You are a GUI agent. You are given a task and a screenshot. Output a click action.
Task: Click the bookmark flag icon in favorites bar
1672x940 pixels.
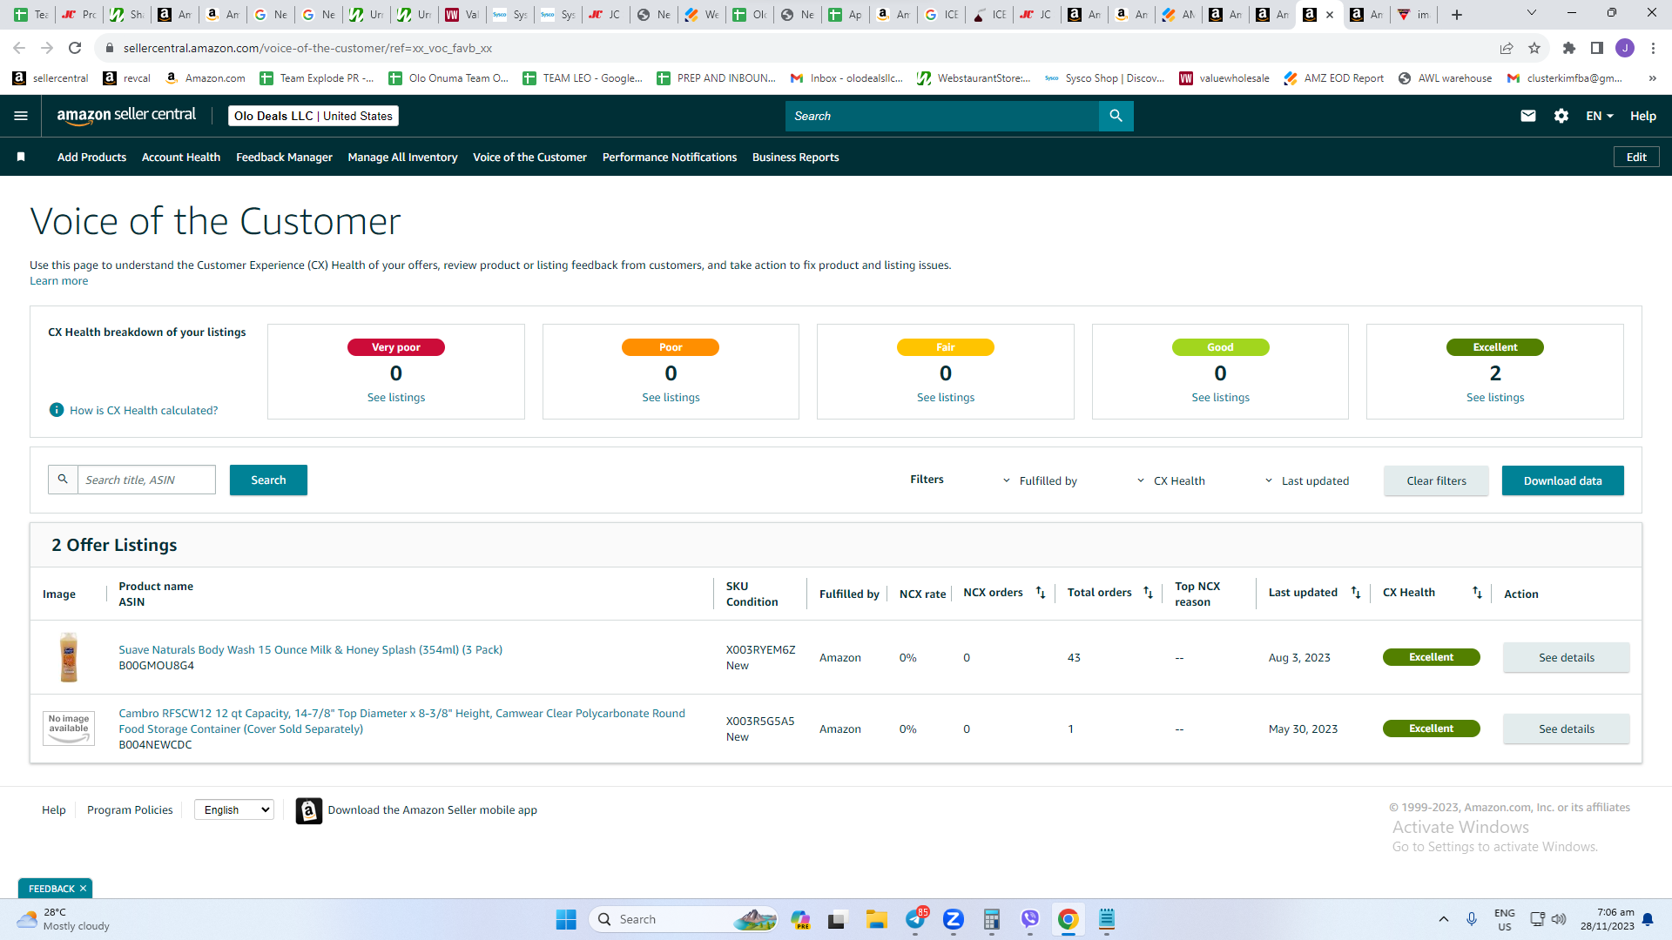click(21, 157)
